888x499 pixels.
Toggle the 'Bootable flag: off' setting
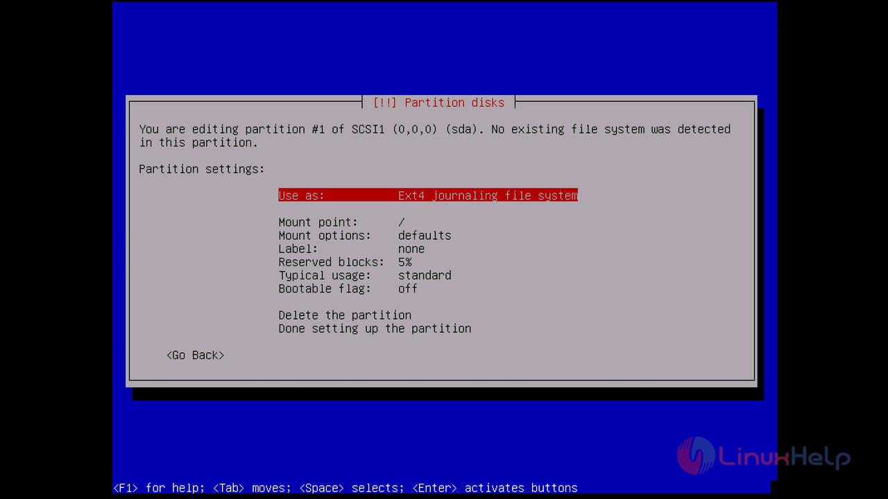[348, 288]
